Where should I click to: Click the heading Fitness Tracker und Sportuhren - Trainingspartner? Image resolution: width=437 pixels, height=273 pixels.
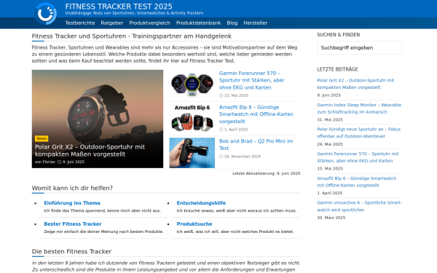tap(132, 36)
